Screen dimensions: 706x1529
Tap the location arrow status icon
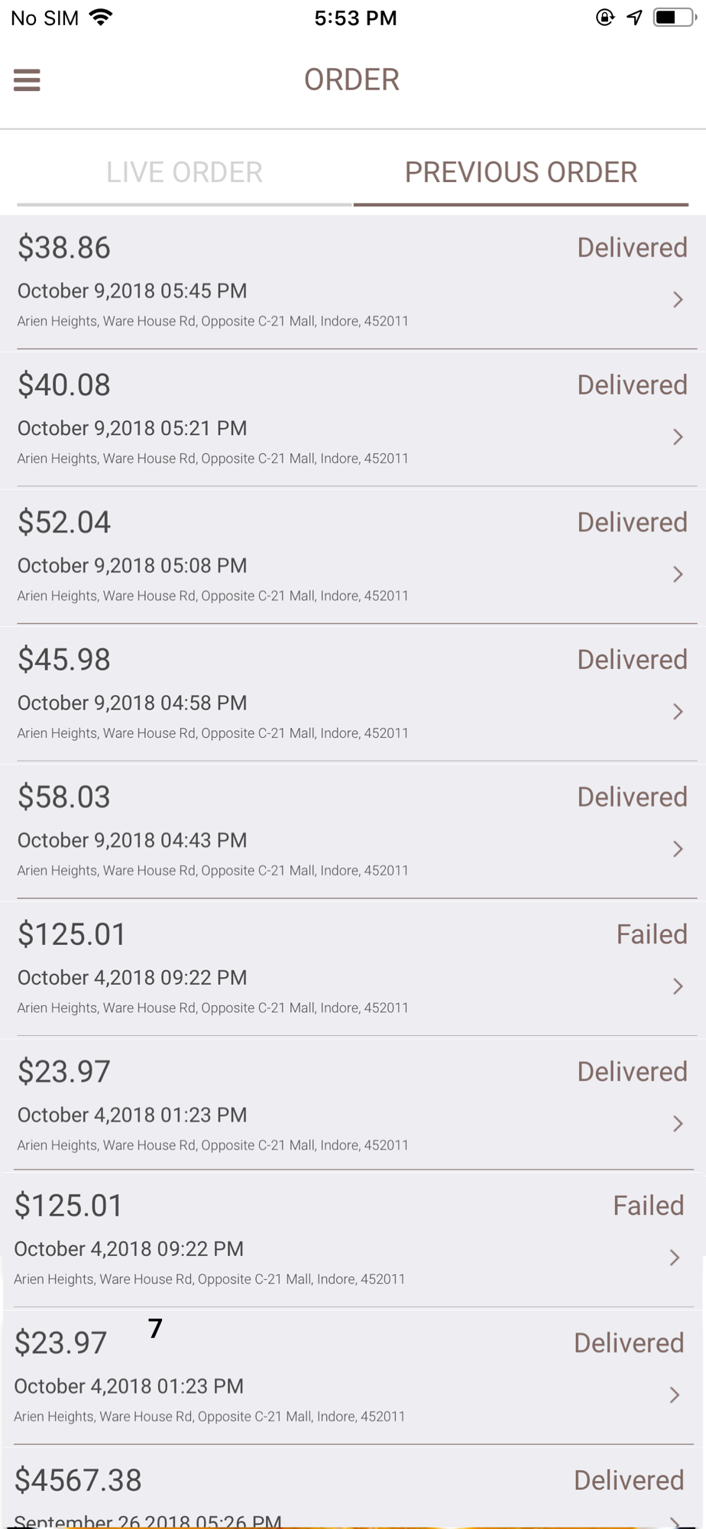click(x=635, y=18)
